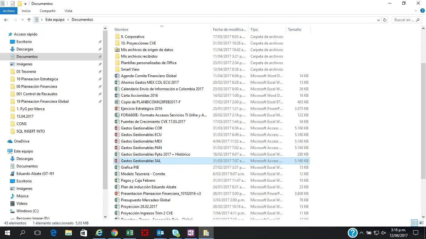Open Internet Explorer from taskbar
The width and height of the screenshot is (426, 239).
coord(99,233)
